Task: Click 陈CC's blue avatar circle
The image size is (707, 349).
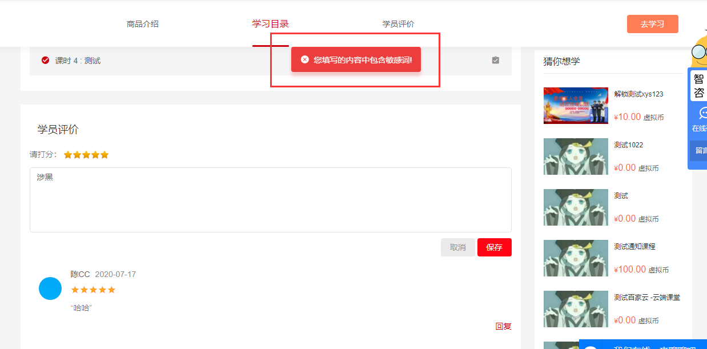Action: [50, 288]
